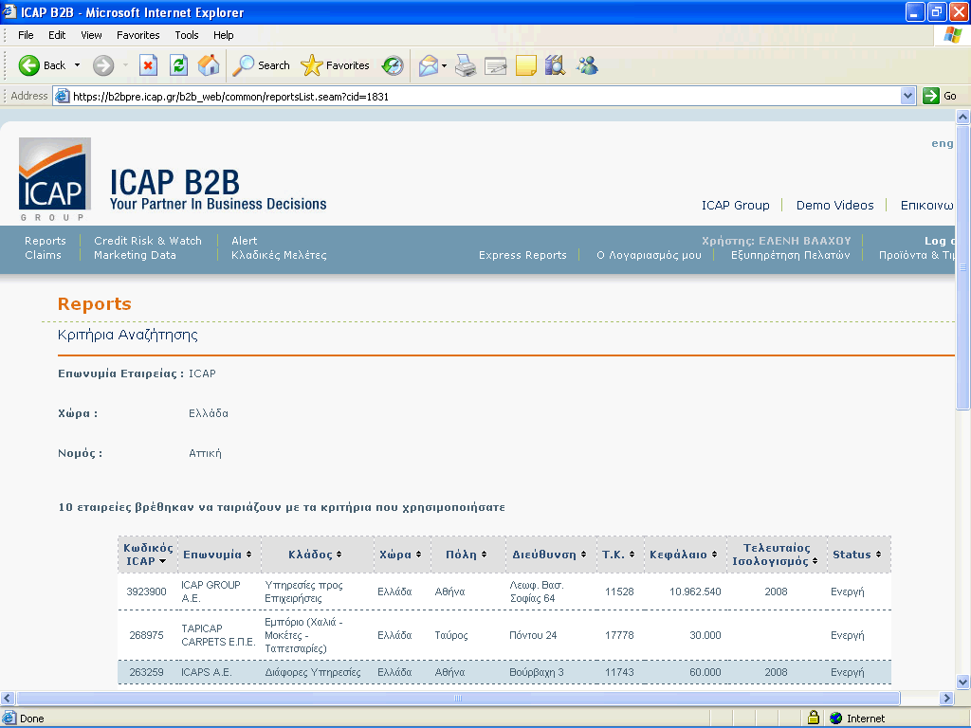Open Search with the magnifier icon
971x728 pixels.
coord(261,65)
